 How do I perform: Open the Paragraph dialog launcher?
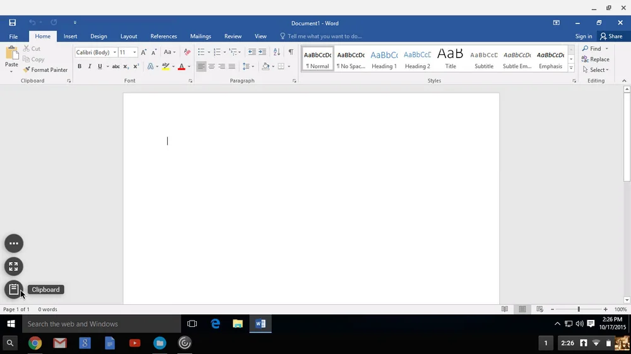click(x=295, y=81)
